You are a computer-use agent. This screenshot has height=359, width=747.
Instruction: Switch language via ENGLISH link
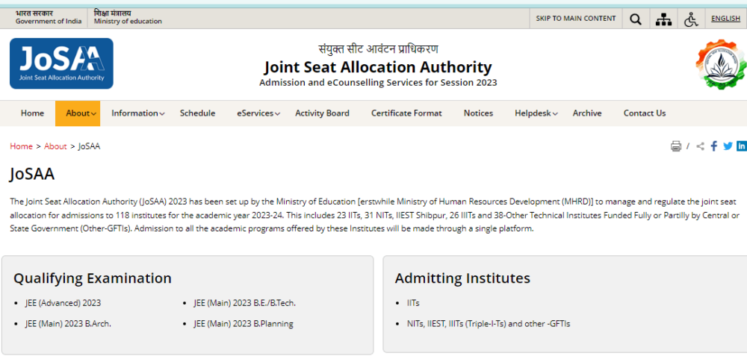[x=725, y=19]
